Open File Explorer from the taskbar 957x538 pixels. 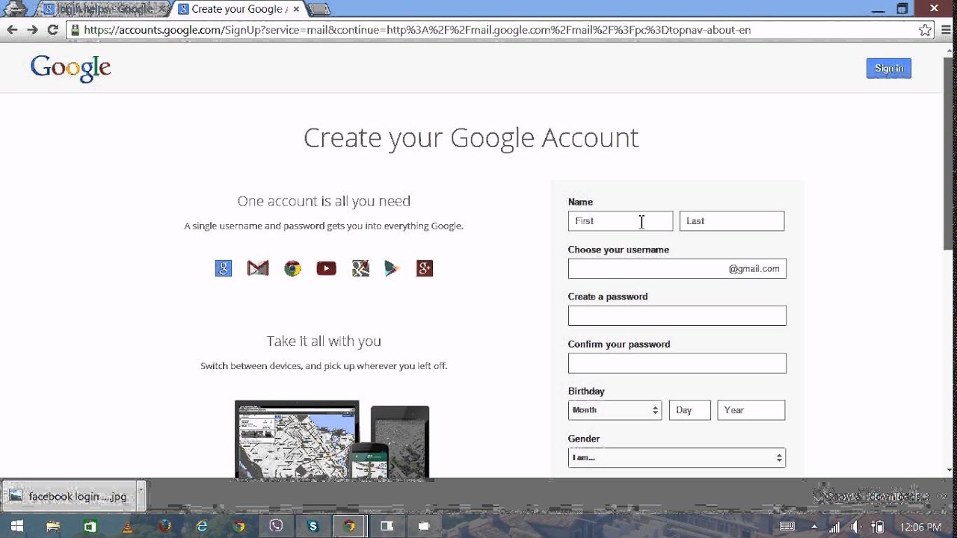click(53, 526)
